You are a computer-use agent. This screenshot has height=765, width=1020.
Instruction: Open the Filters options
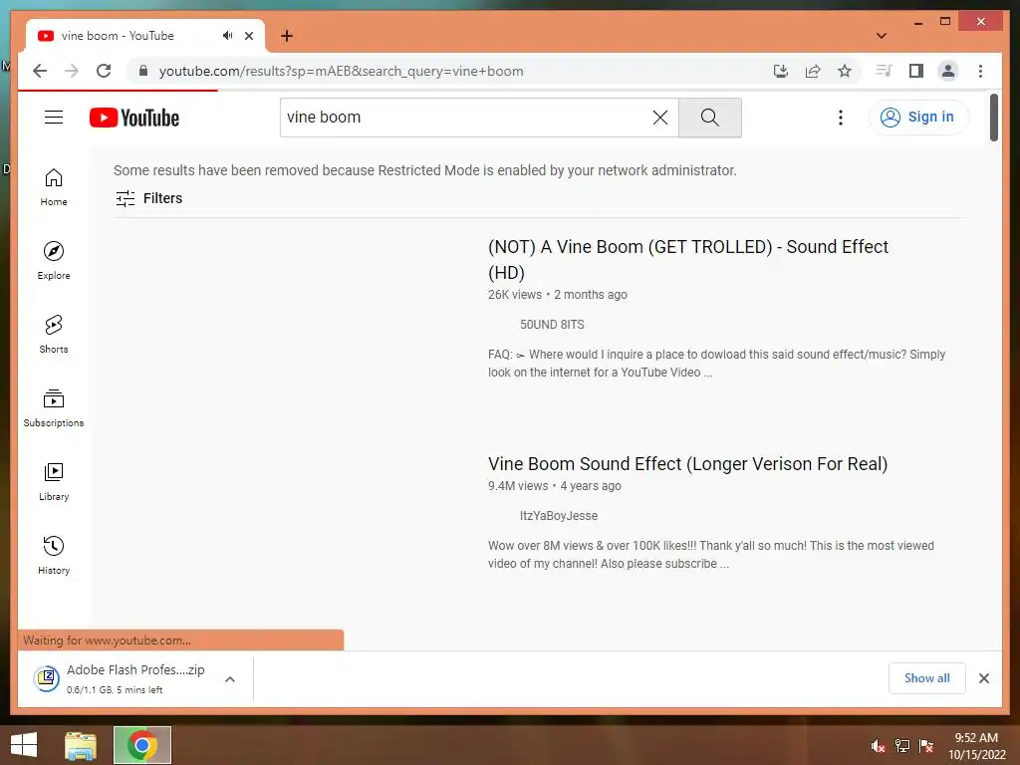(x=149, y=198)
